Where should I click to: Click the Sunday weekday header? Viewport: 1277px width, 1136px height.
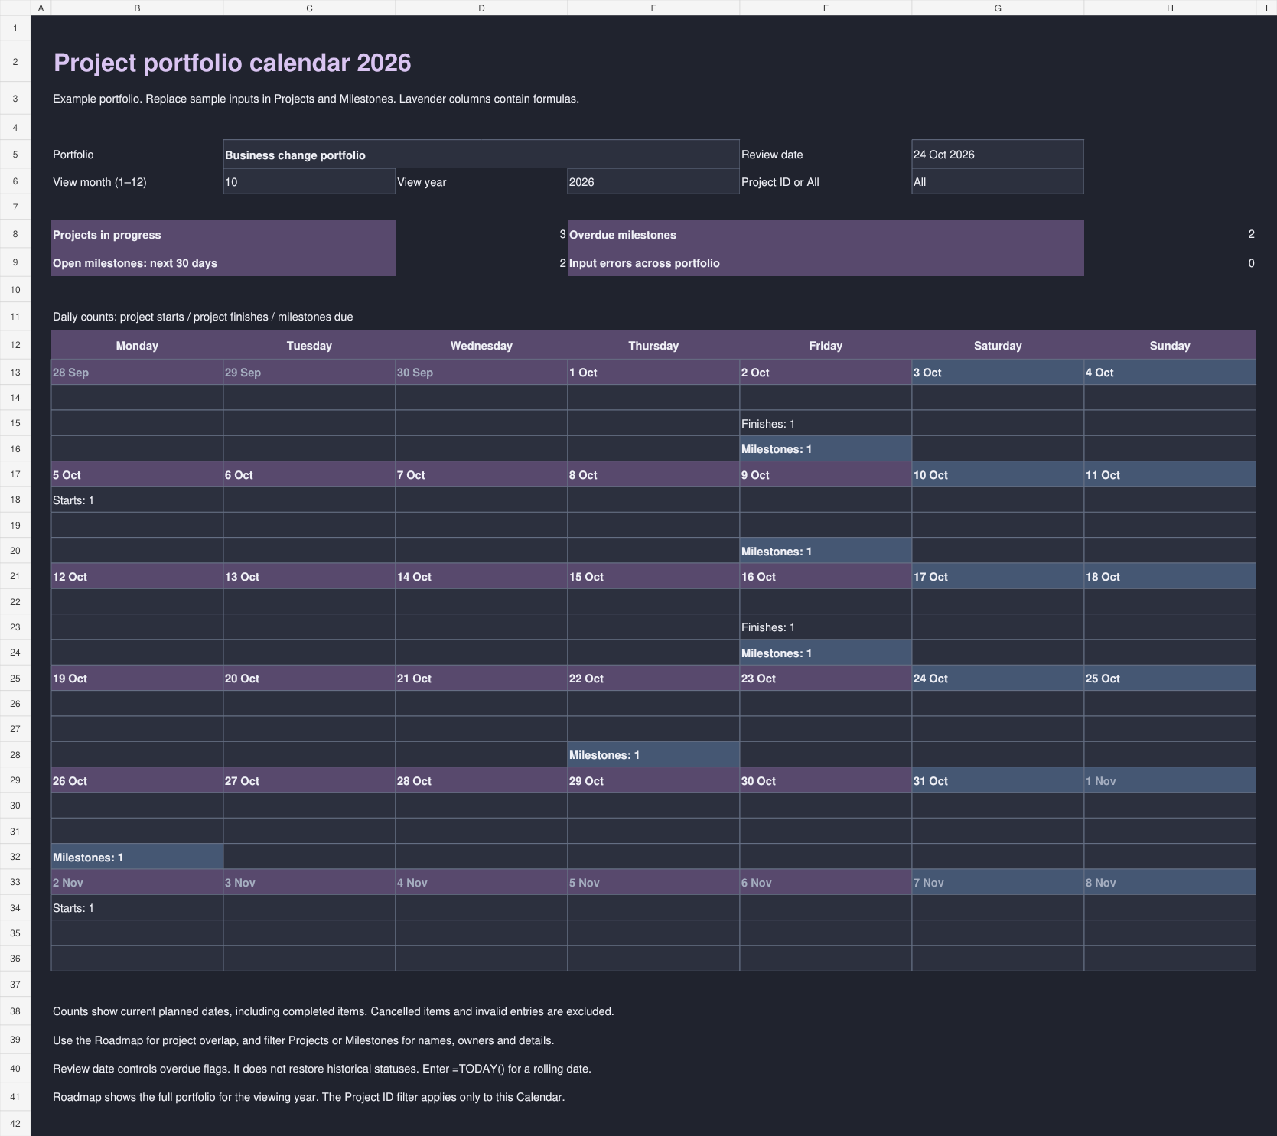point(1170,346)
